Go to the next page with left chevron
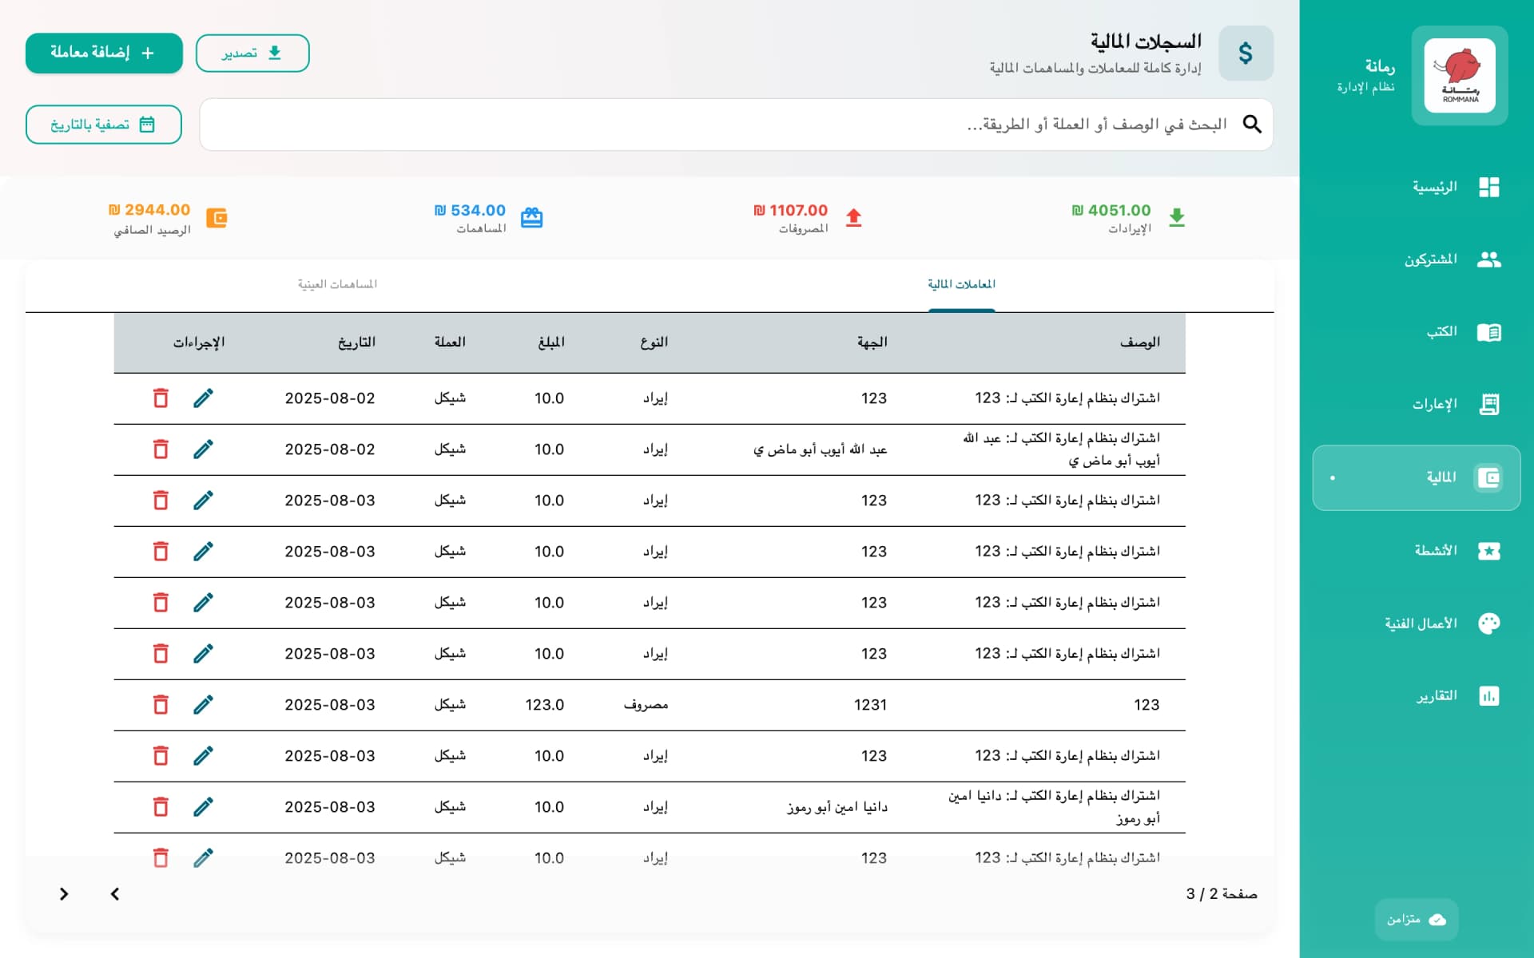This screenshot has width=1534, height=958. [114, 893]
